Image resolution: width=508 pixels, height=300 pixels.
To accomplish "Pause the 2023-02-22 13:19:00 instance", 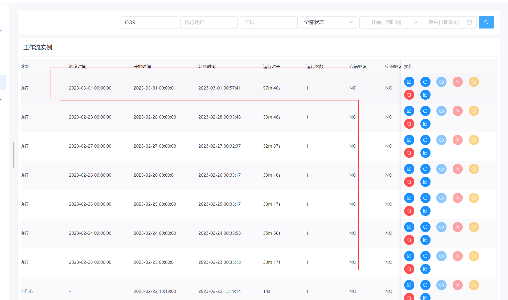I will (474, 285).
